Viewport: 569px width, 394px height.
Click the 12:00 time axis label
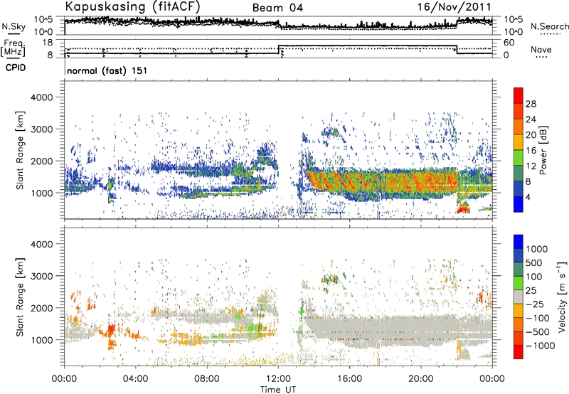click(278, 379)
